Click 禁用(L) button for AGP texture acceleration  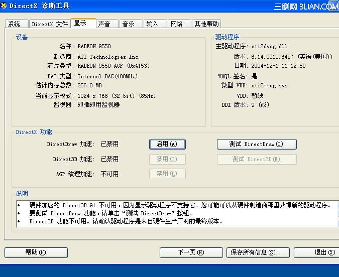(167, 174)
